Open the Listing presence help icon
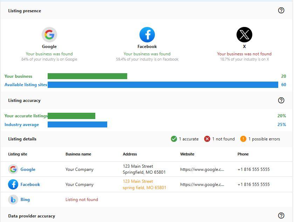Viewport: 294px width, 222px height. point(281,11)
